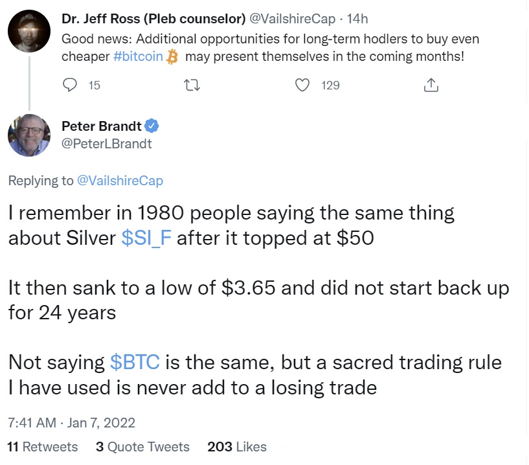Open the #bitcoin hashtag link

[138, 57]
